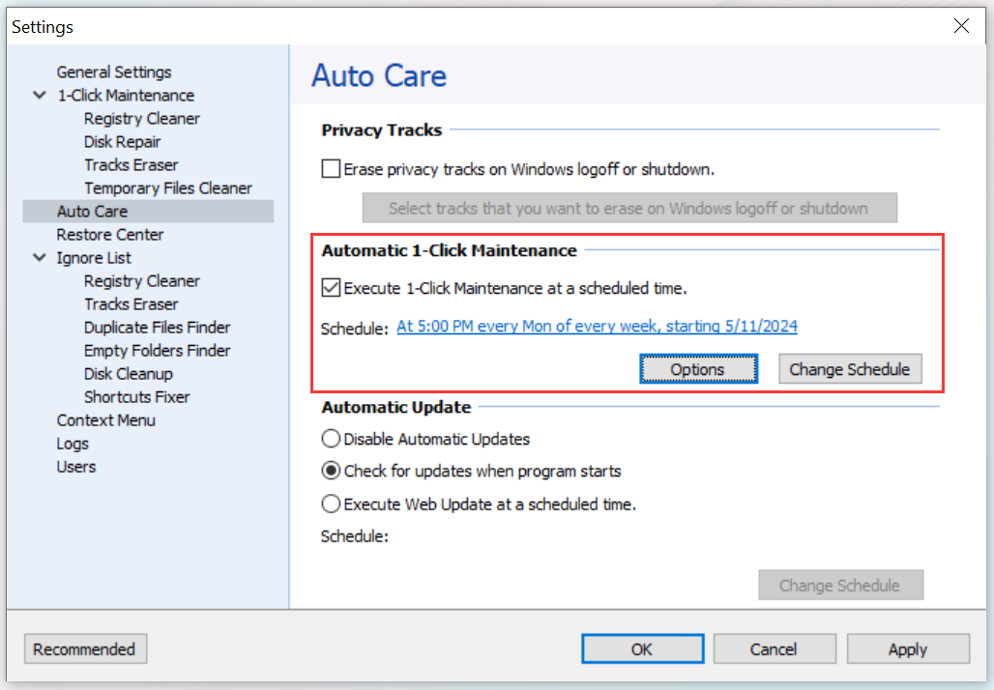Click the Options button
The width and height of the screenshot is (994, 690).
point(698,369)
